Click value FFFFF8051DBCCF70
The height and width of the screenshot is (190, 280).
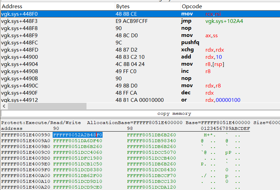[151, 176]
